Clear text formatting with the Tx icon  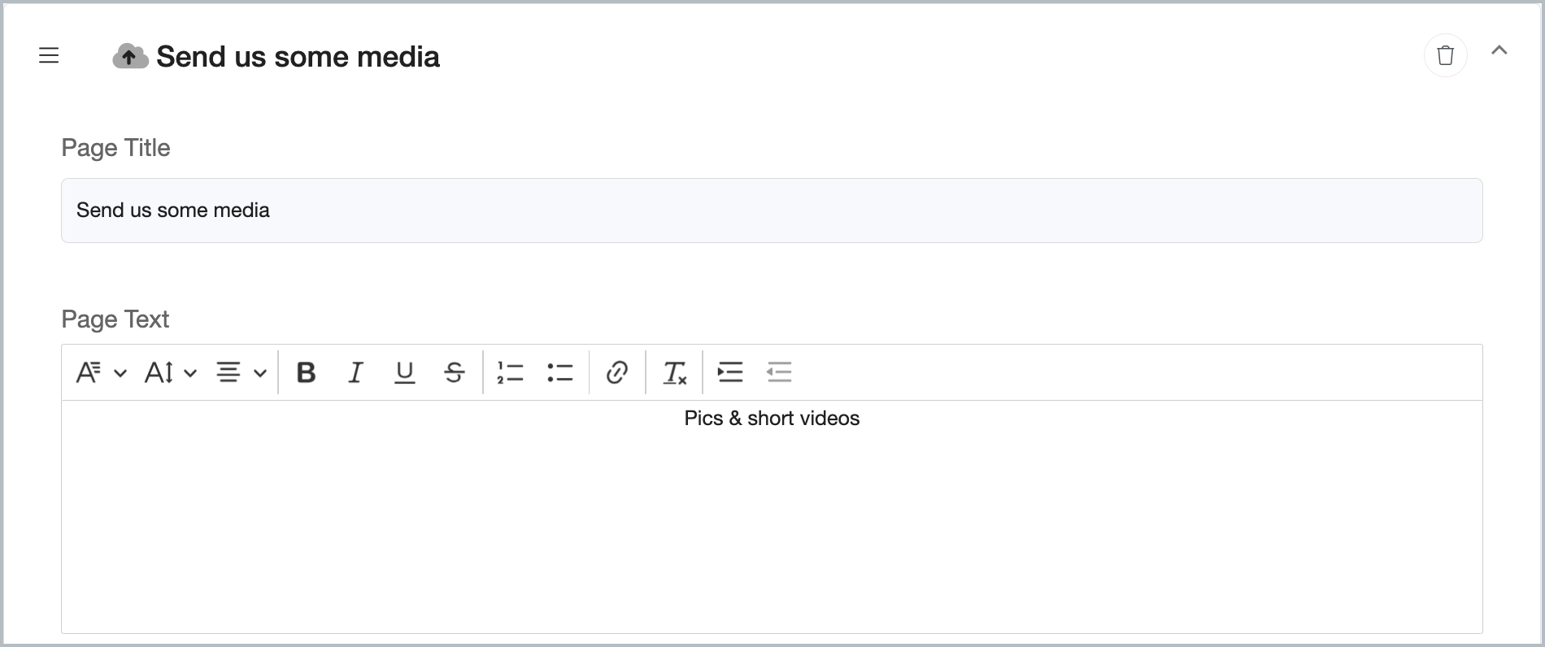point(674,373)
